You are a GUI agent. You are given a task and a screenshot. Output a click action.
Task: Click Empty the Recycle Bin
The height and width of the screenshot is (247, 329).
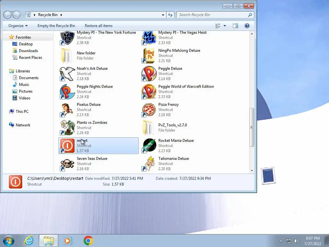pos(56,26)
